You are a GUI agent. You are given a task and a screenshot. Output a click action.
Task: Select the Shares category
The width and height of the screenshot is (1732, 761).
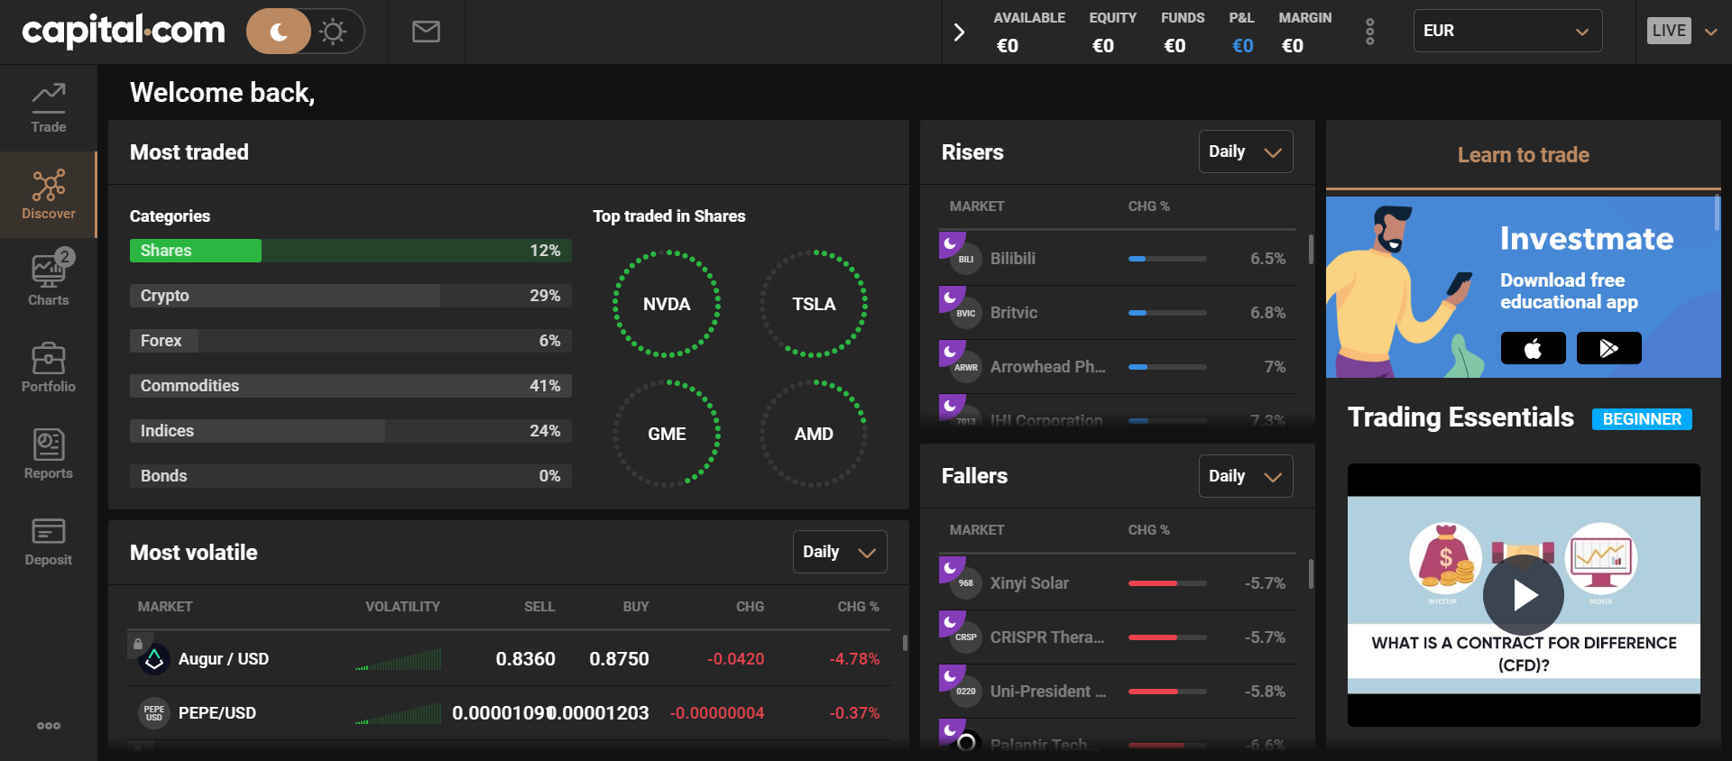pyautogui.click(x=350, y=251)
